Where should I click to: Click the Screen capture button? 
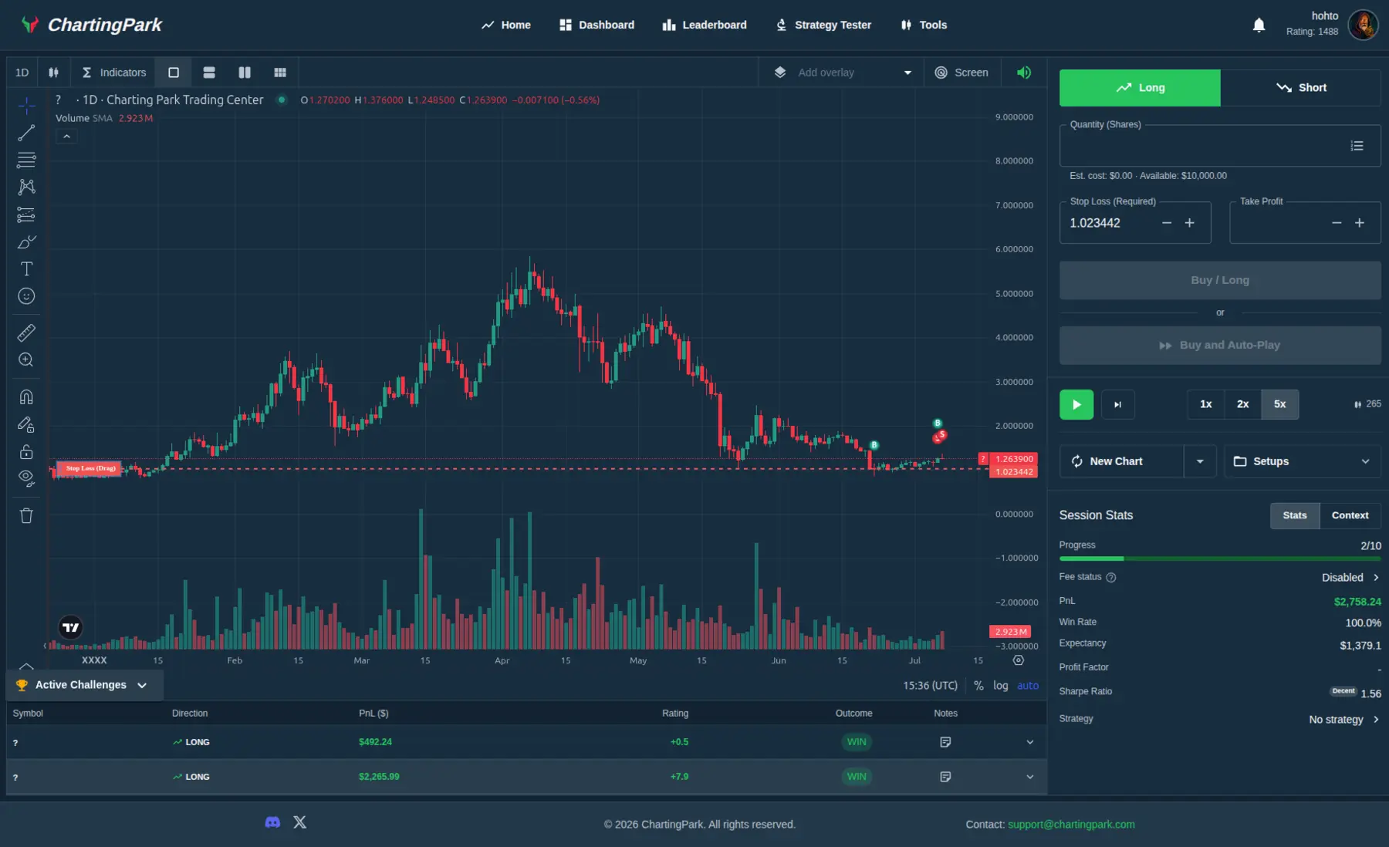tap(961, 73)
